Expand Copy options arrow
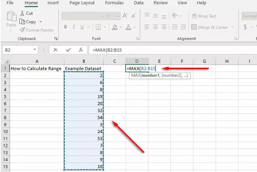 pos(41,22)
